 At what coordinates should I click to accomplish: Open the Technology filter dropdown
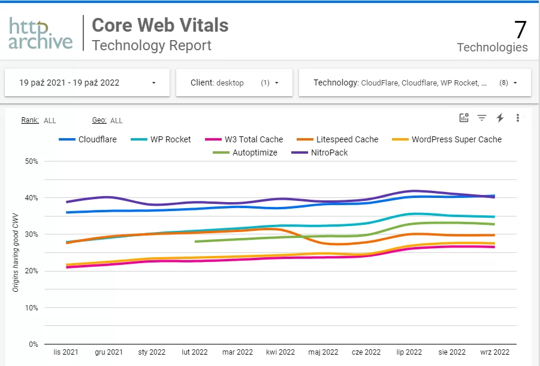[415, 83]
